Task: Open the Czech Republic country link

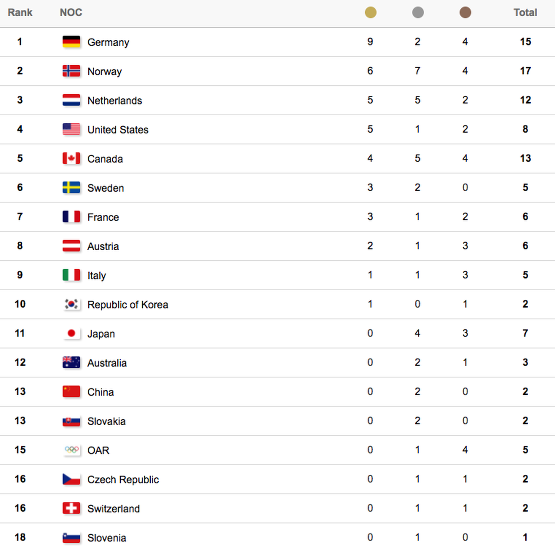Action: click(x=123, y=479)
